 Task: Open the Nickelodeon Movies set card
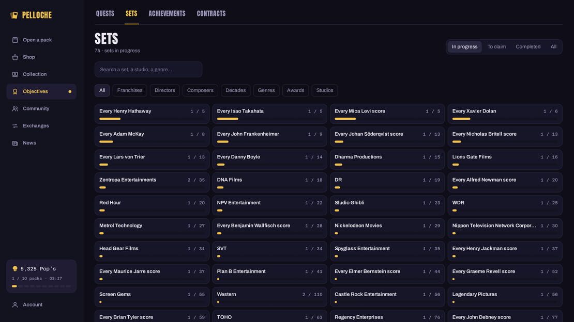click(387, 228)
